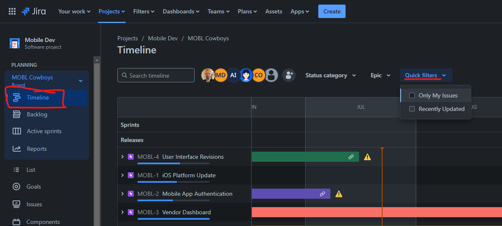Click the link icon on the green MOBL-4 bar
Screen dimensions: 502x226
(x=351, y=157)
